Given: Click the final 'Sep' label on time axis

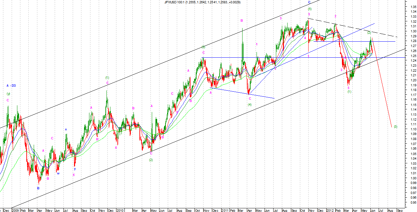Looking at the screenshot, I should (x=401, y=210).
